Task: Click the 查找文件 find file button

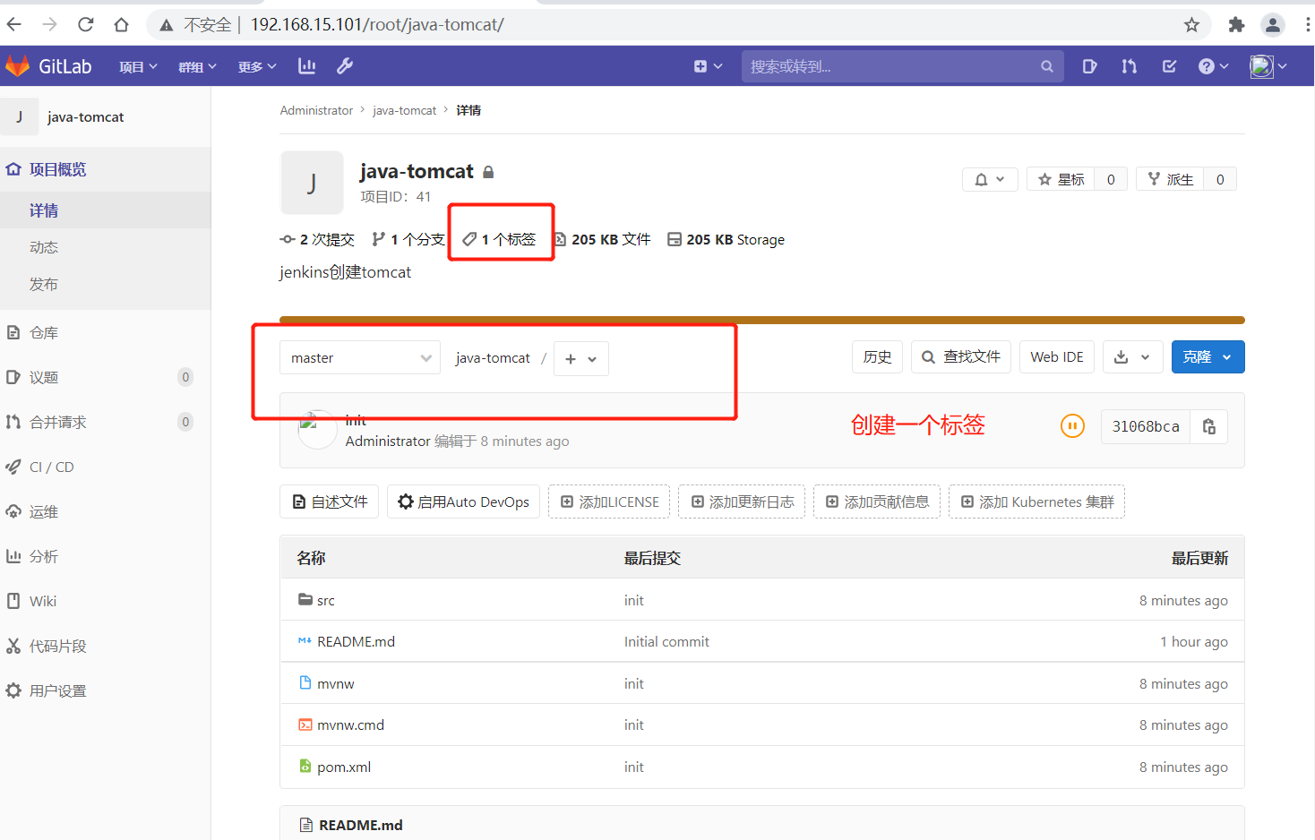Action: coord(961,356)
